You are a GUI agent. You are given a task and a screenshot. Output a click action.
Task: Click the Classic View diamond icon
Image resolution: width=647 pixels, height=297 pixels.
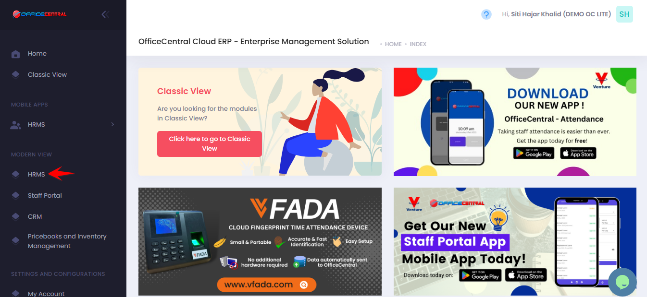pyautogui.click(x=15, y=74)
